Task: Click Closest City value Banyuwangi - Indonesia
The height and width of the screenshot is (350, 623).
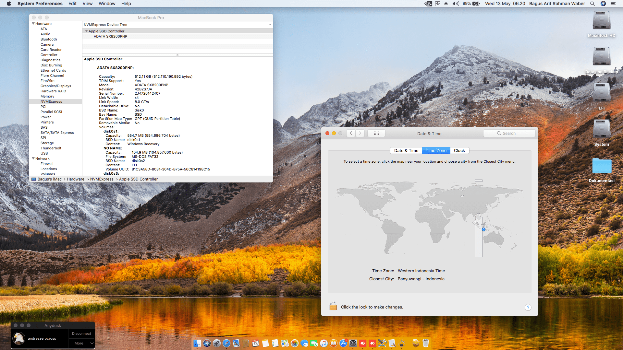Action: (421, 279)
